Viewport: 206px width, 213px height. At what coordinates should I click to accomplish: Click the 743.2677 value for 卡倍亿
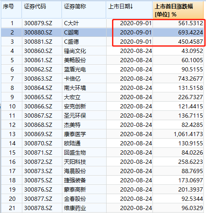pos(190,79)
